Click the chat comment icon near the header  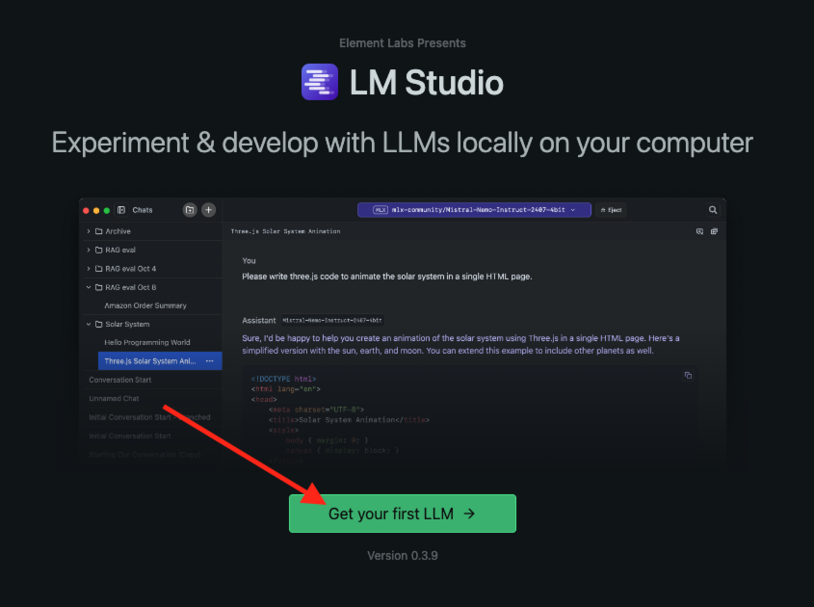click(x=699, y=231)
